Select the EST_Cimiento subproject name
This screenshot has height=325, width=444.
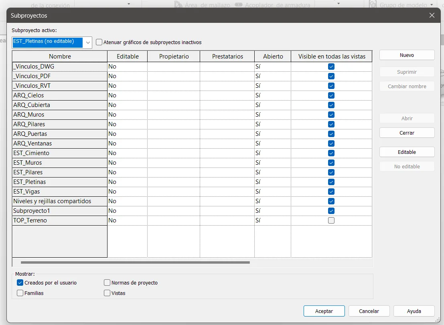60,153
